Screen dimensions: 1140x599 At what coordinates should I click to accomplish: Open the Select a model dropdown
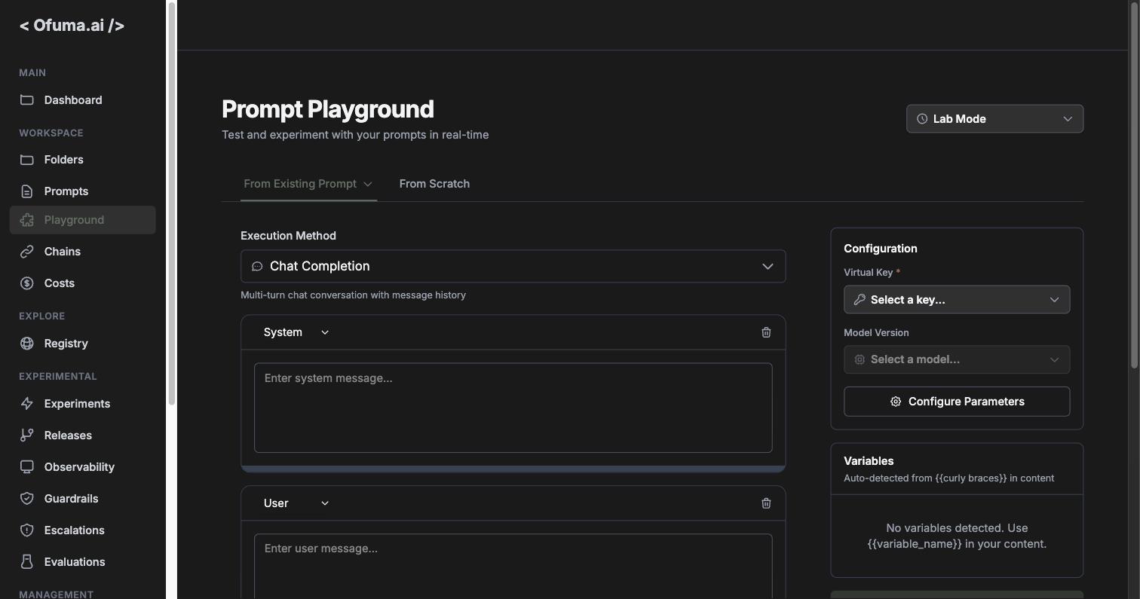tap(957, 359)
